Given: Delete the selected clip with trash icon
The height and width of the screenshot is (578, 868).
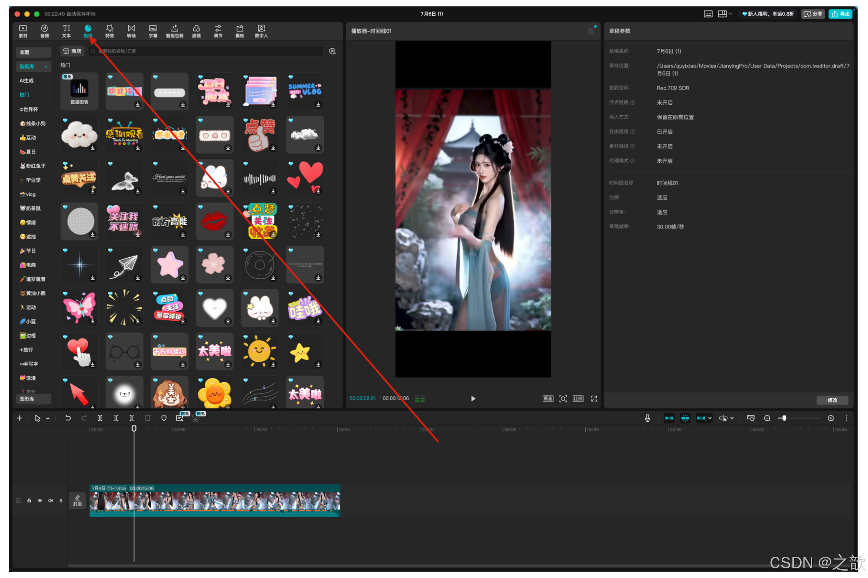Looking at the screenshot, I should tap(148, 418).
